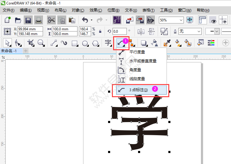Open the 文件(F) menu

(x=8, y=10)
